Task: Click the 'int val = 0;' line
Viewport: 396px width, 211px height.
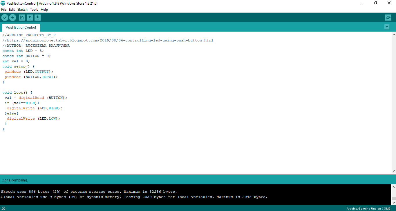Action: coord(16,61)
